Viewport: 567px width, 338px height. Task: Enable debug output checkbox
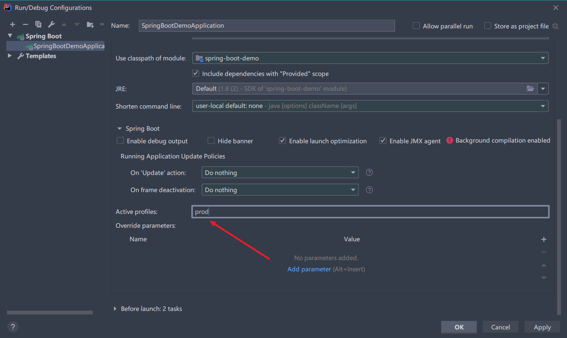click(x=120, y=141)
